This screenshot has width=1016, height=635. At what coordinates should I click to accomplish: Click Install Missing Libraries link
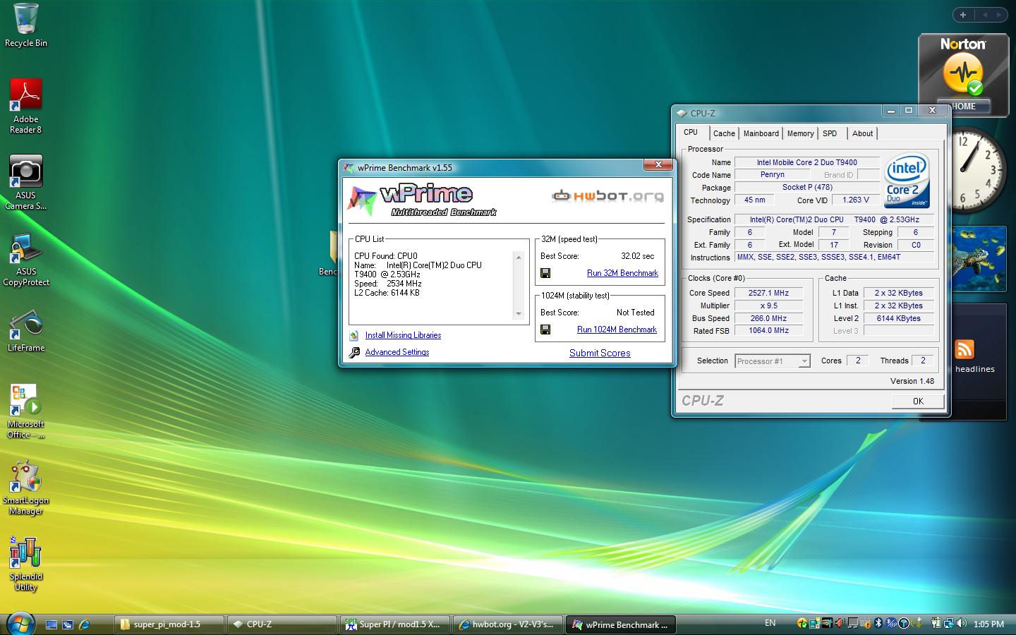click(x=403, y=335)
